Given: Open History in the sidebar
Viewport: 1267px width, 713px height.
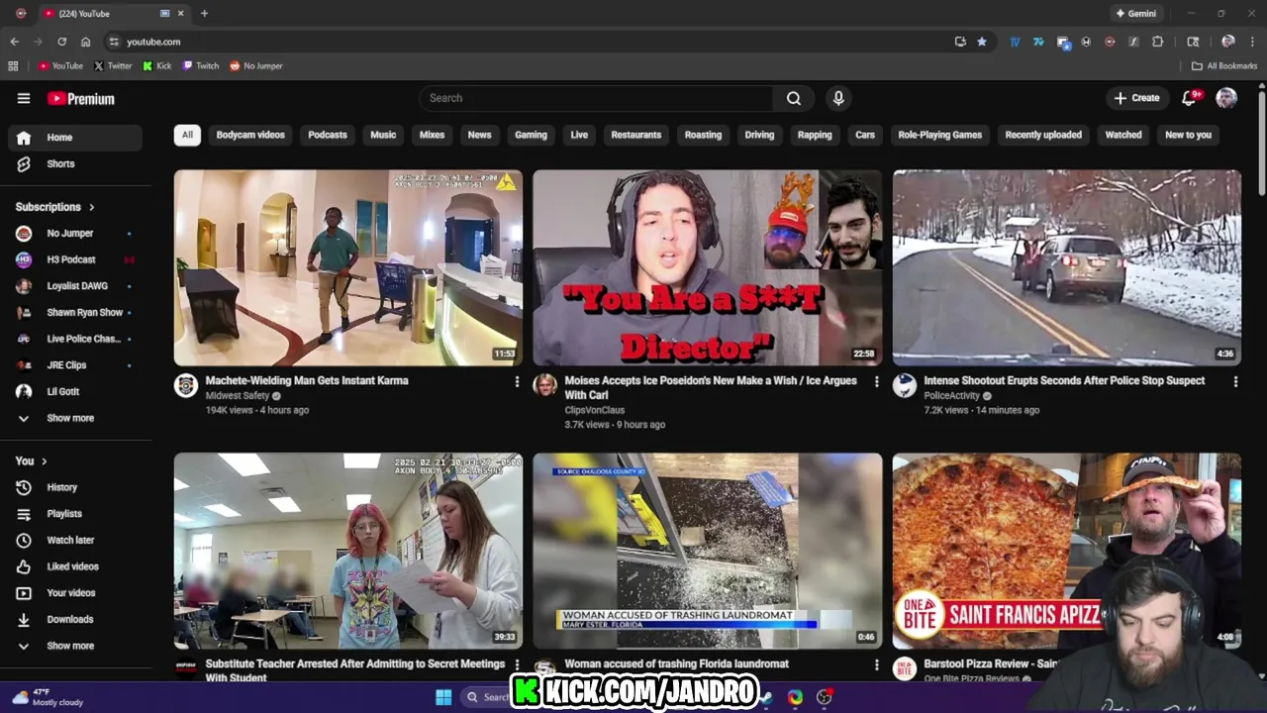Looking at the screenshot, I should click(75, 487).
